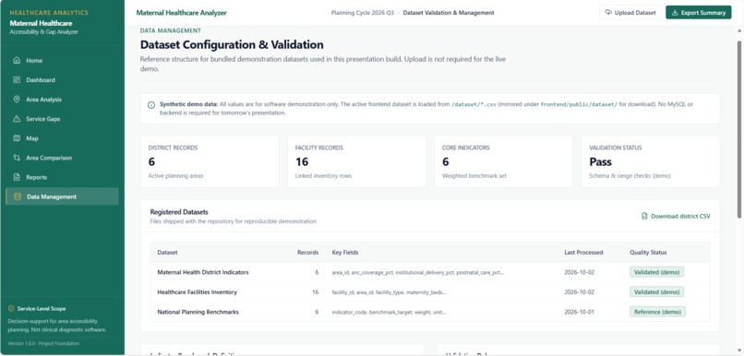Open the Reports page
The height and width of the screenshot is (356, 744).
[x=62, y=177]
